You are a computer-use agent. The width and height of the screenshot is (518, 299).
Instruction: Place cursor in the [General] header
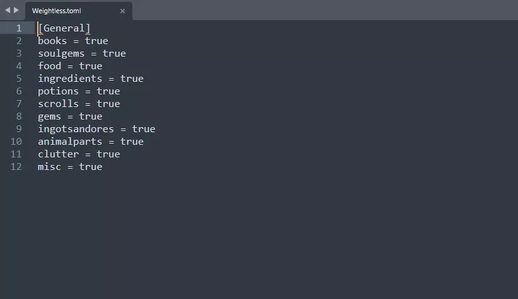(64, 28)
